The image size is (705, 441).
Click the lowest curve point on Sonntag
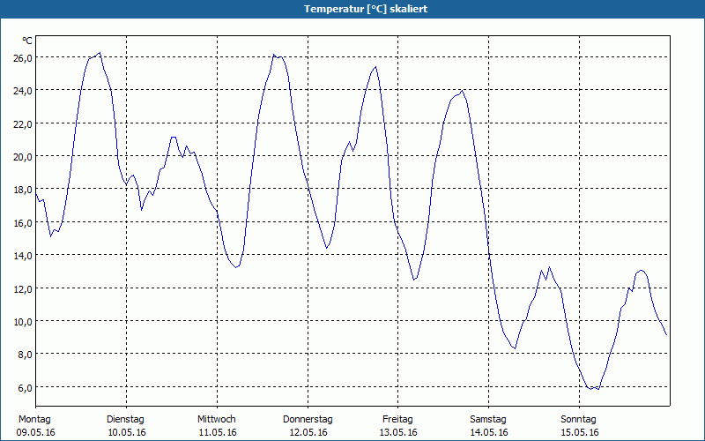pos(591,389)
